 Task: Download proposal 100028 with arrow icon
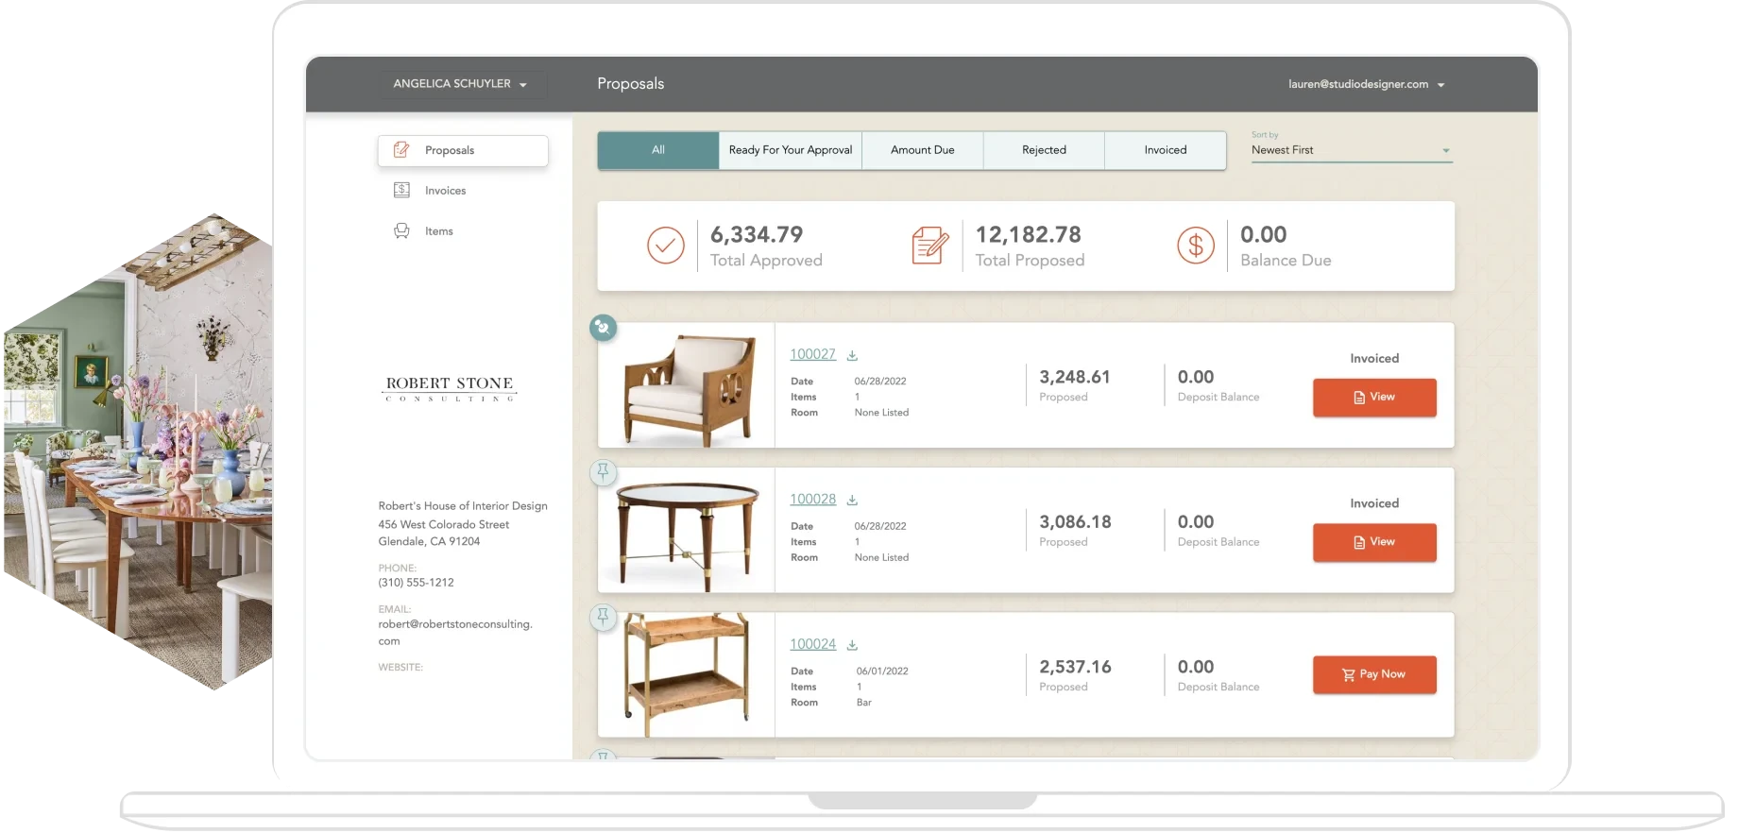(x=852, y=501)
